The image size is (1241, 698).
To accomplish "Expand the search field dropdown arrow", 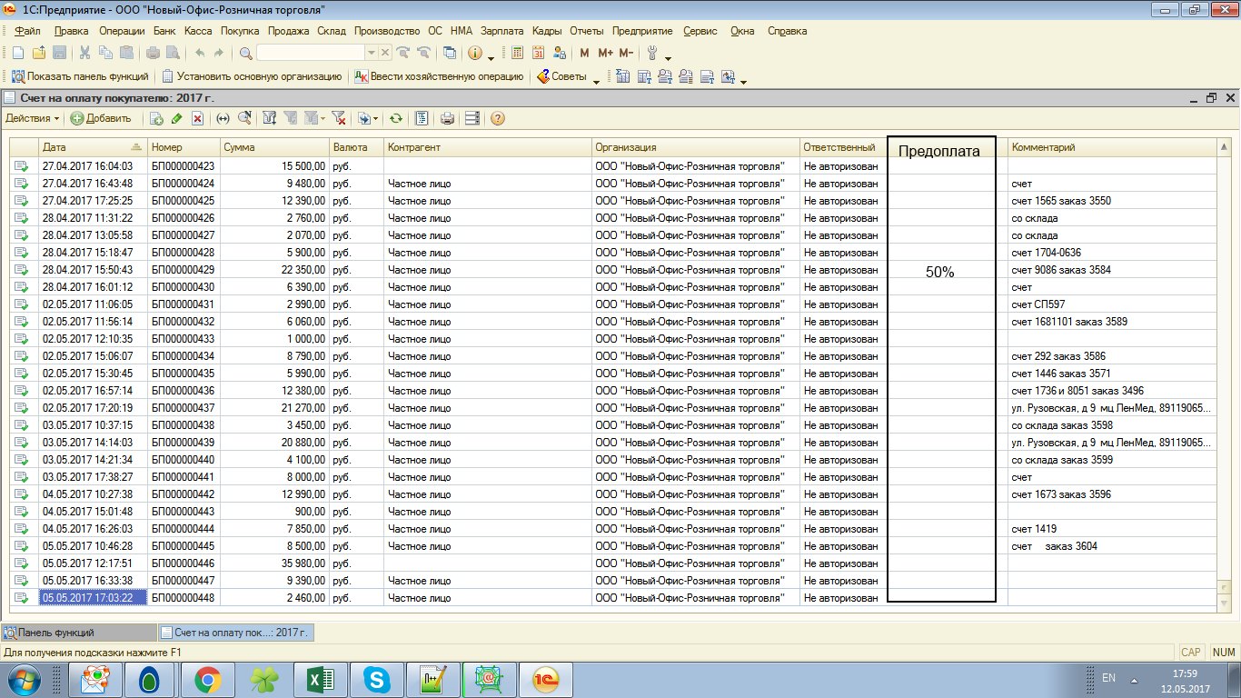I will click(x=371, y=53).
